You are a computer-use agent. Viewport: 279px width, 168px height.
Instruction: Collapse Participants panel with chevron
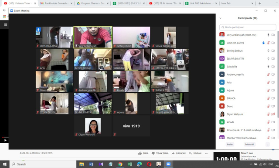[221, 18]
